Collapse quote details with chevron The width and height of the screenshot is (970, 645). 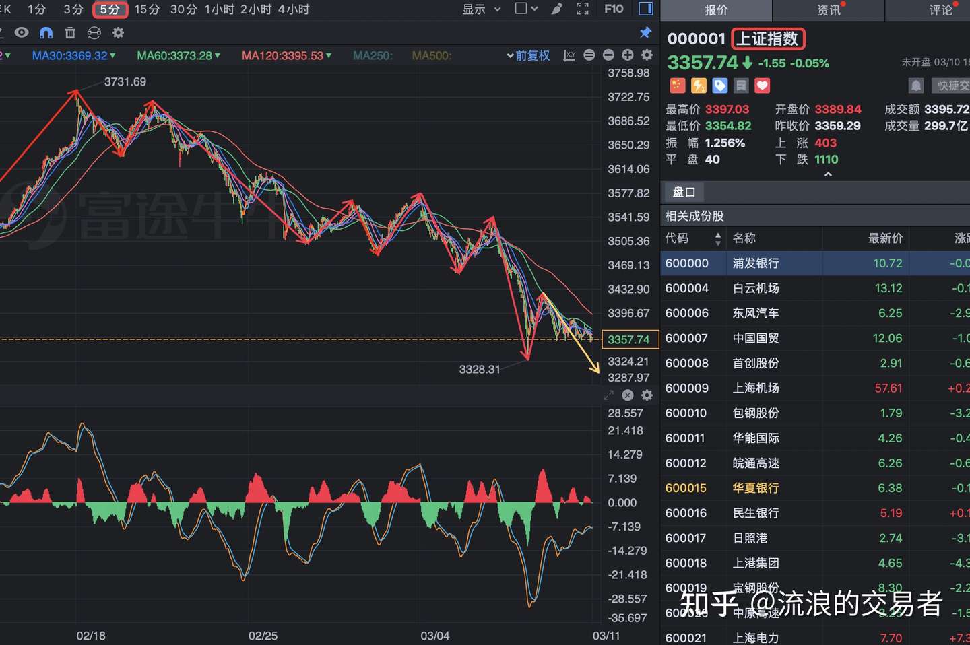[828, 174]
